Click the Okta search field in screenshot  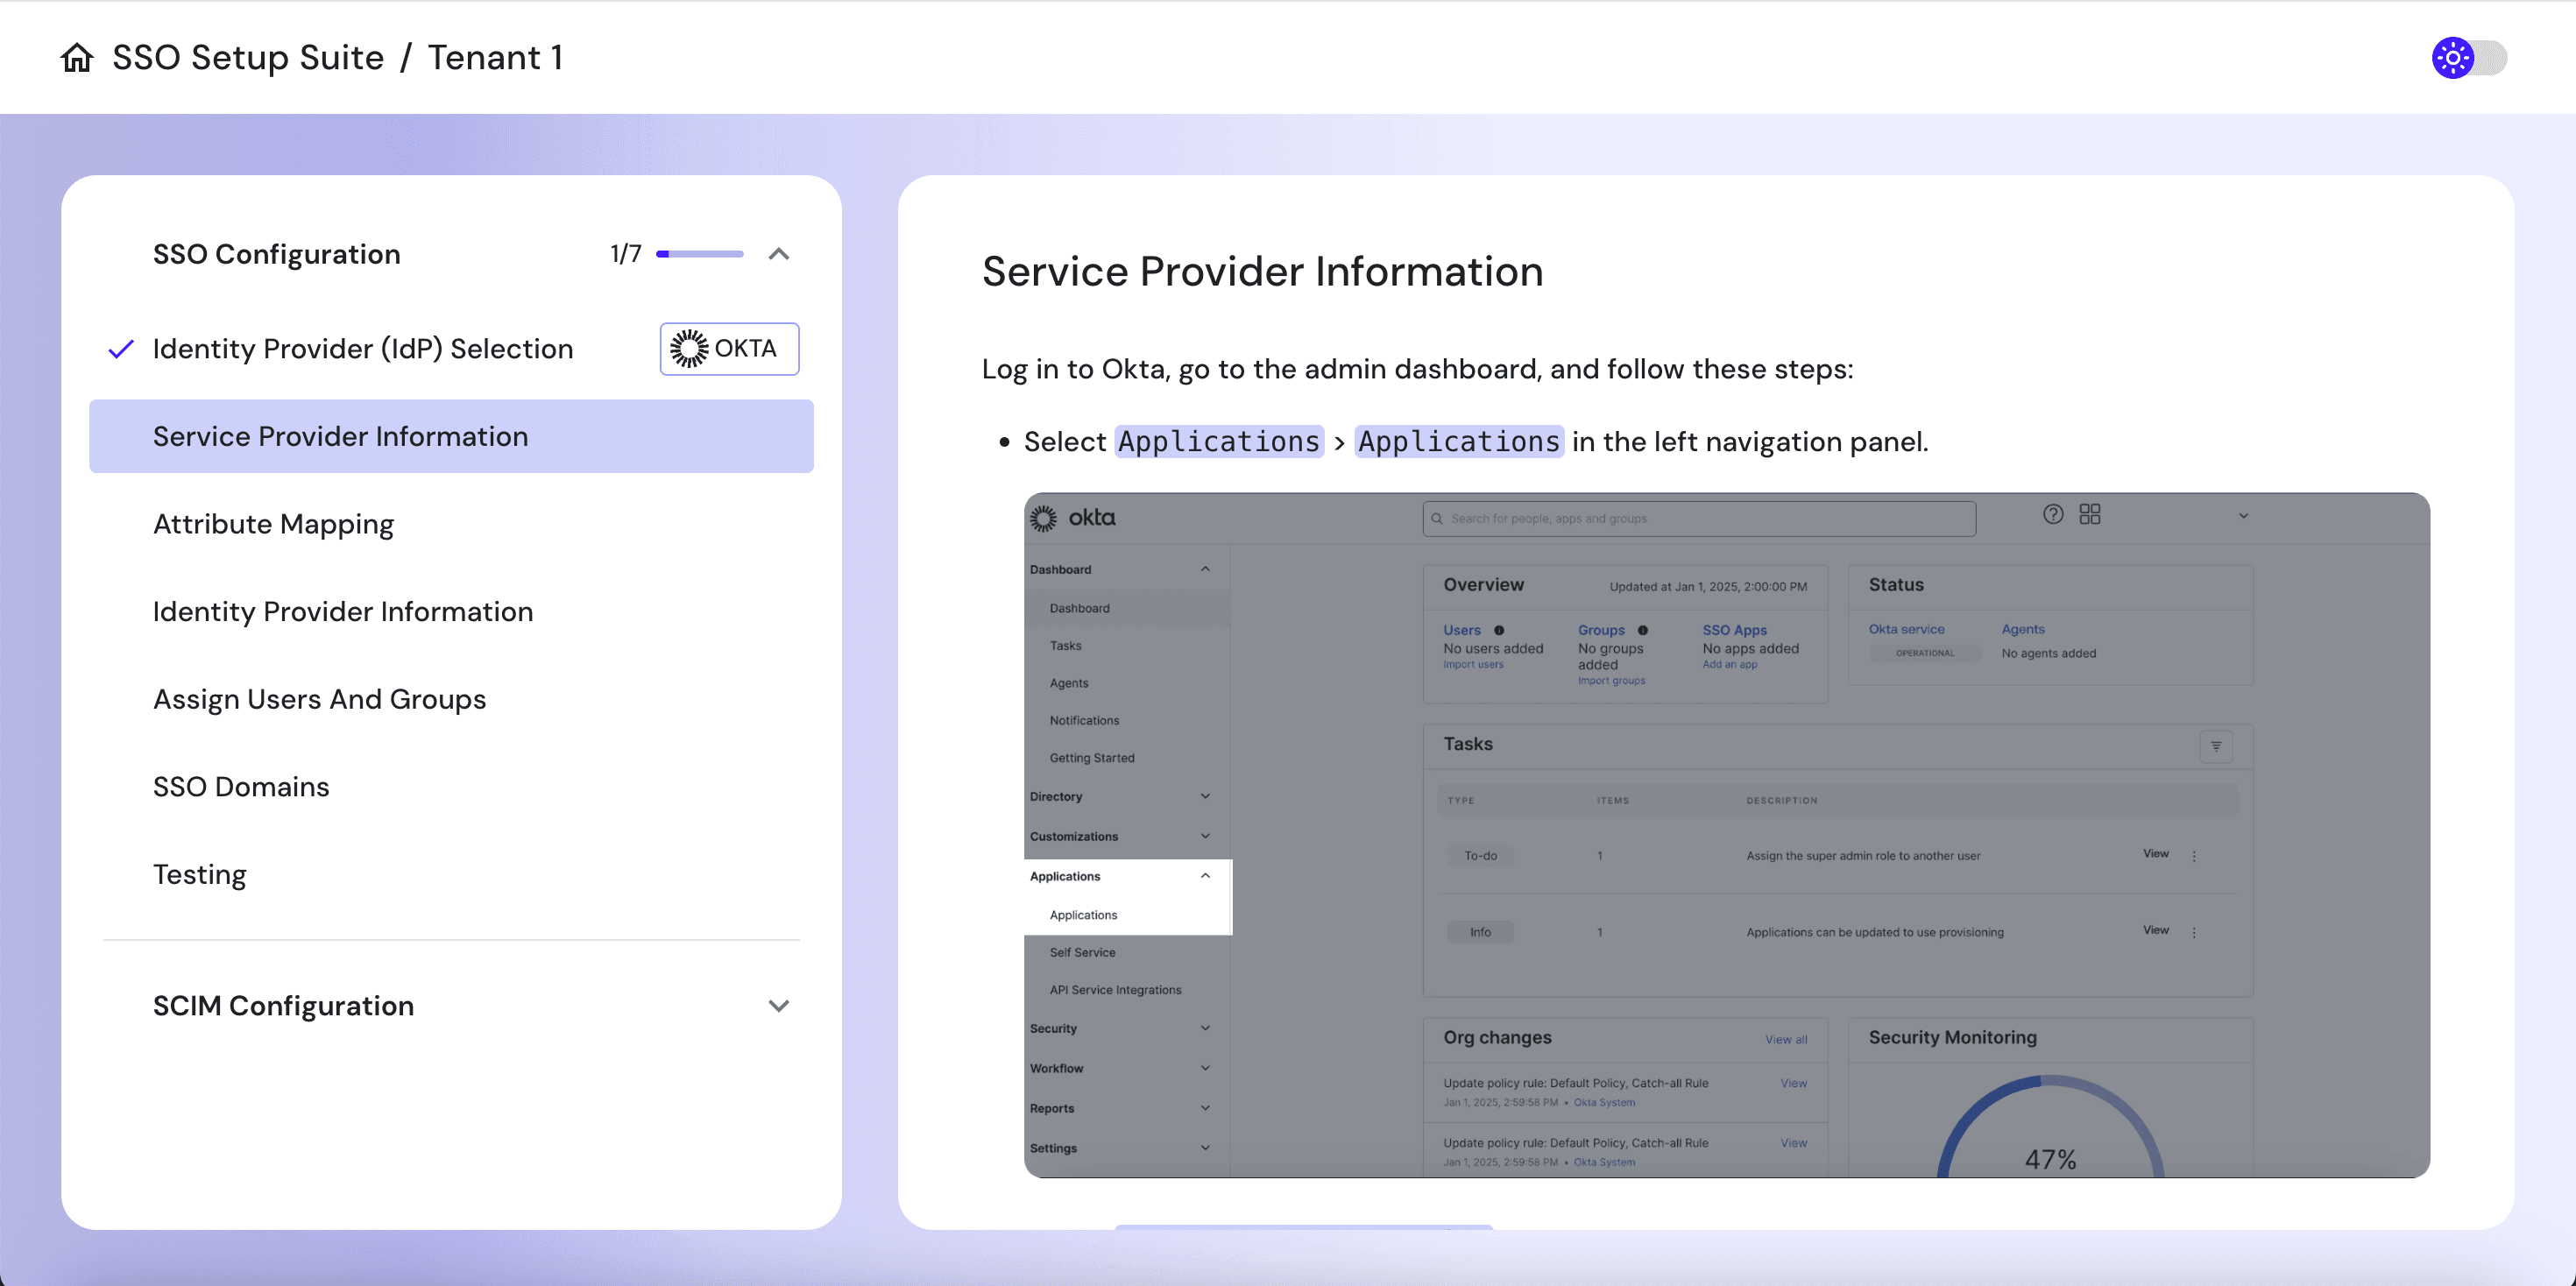(1698, 518)
